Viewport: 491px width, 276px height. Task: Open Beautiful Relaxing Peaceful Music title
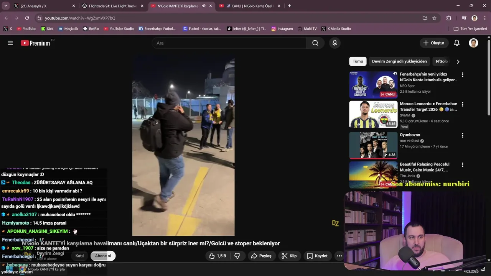coord(424,167)
